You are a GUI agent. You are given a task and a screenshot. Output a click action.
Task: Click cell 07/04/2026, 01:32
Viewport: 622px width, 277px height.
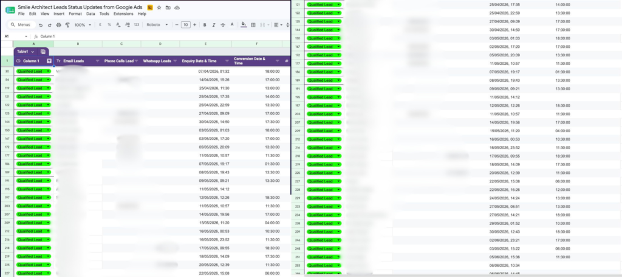(205, 72)
